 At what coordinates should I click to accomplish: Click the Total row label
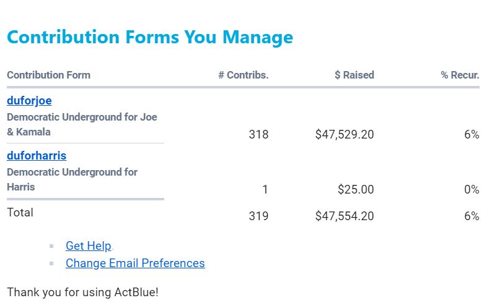(x=20, y=213)
